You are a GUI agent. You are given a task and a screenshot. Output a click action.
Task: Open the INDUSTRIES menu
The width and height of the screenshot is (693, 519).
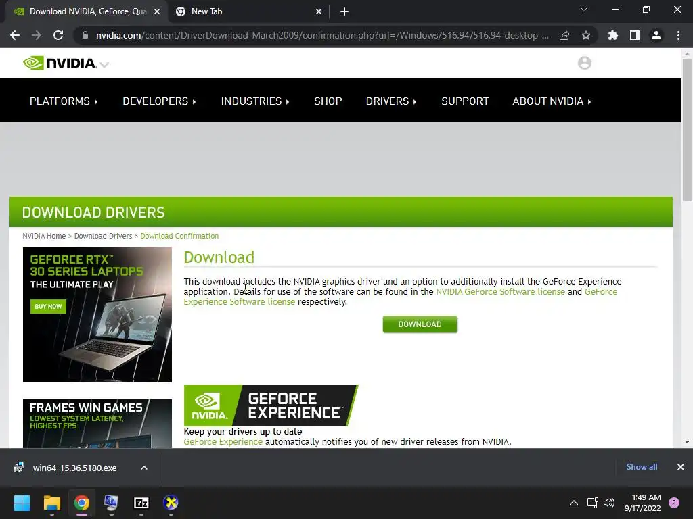coord(255,101)
